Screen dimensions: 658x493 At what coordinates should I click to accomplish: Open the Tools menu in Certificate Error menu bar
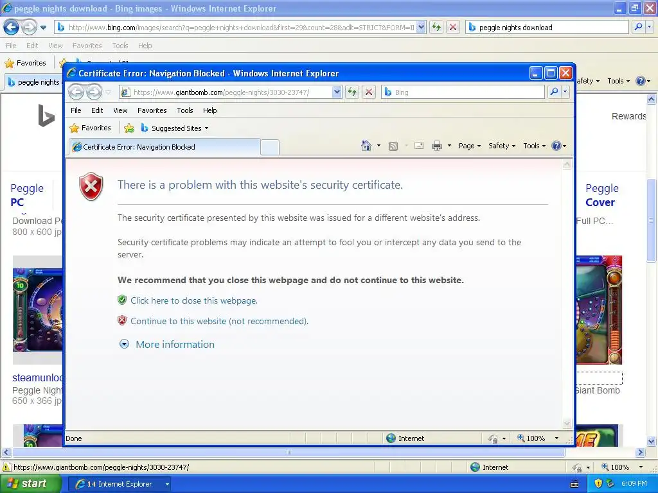[x=184, y=110]
